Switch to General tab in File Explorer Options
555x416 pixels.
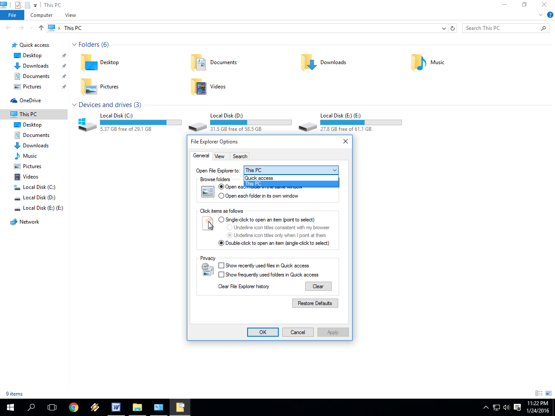click(x=201, y=156)
